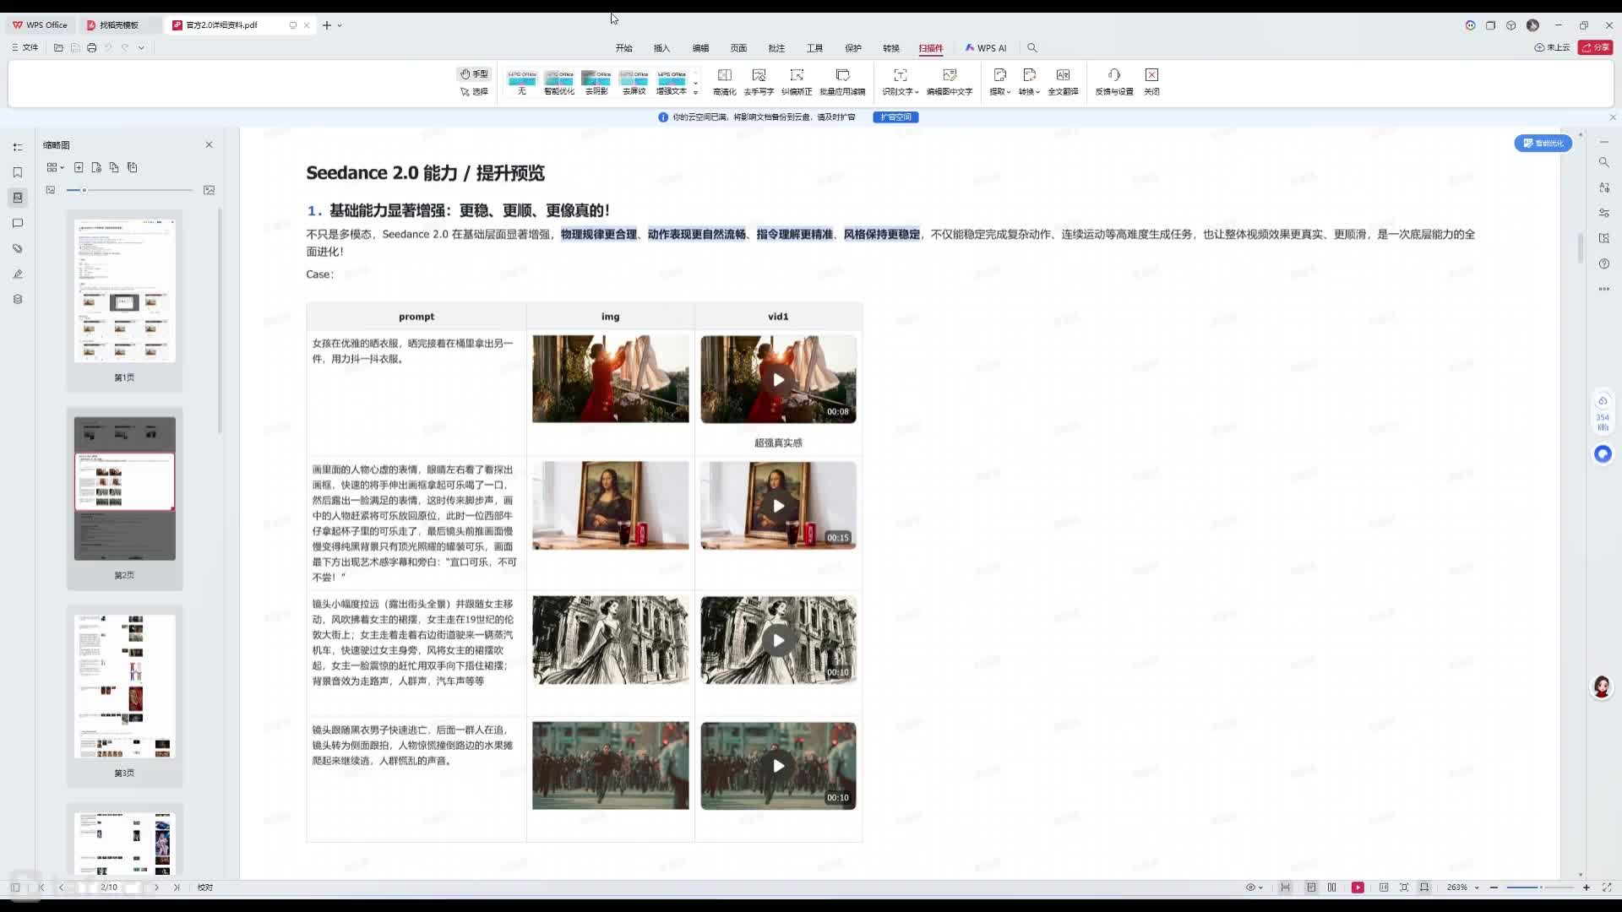Enter fullscreen mode from status bar
The image size is (1622, 912).
pos(1607,888)
